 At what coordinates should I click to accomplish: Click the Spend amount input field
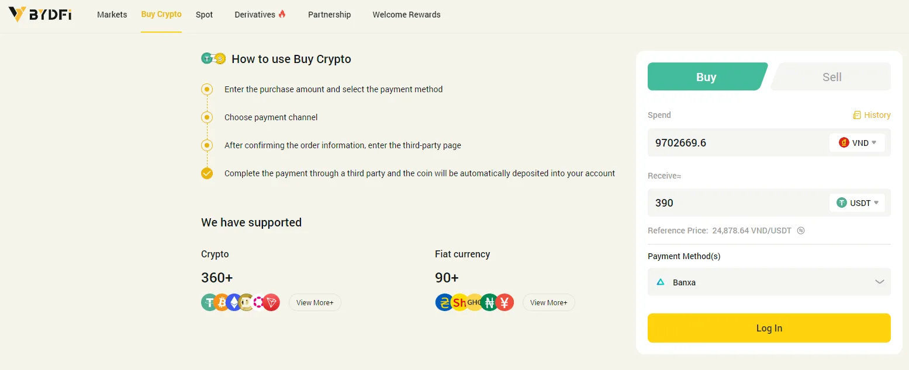tap(738, 142)
